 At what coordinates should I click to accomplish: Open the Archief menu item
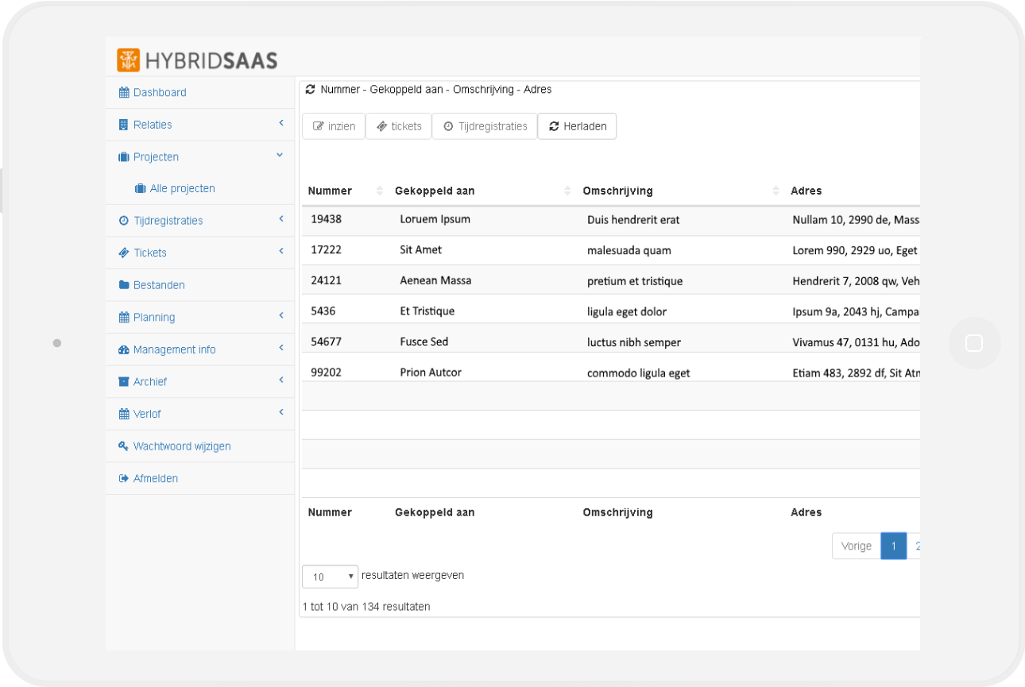150,382
